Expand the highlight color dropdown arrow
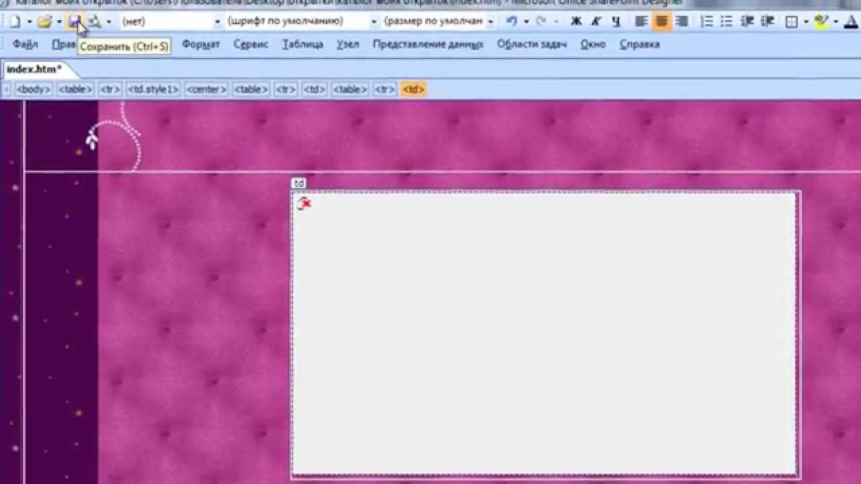The width and height of the screenshot is (861, 484). [835, 22]
